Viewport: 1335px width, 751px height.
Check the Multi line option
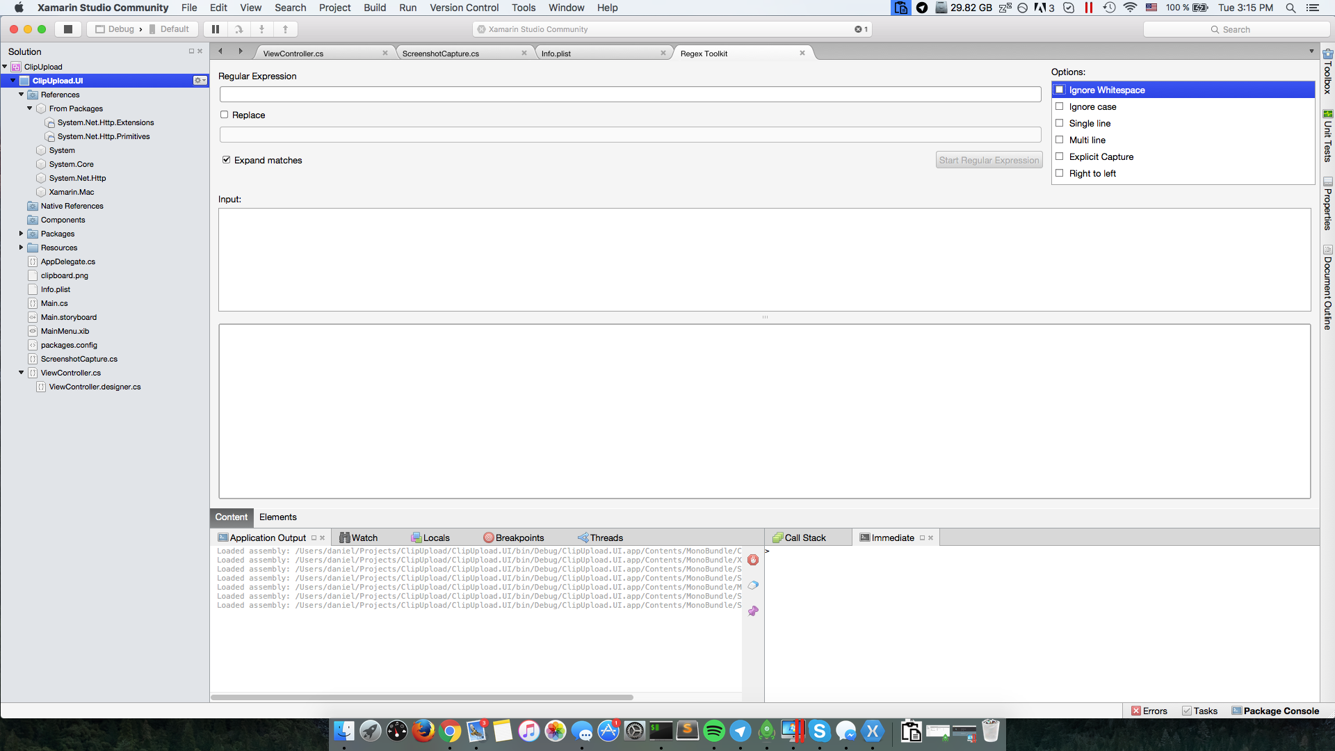pyautogui.click(x=1060, y=140)
